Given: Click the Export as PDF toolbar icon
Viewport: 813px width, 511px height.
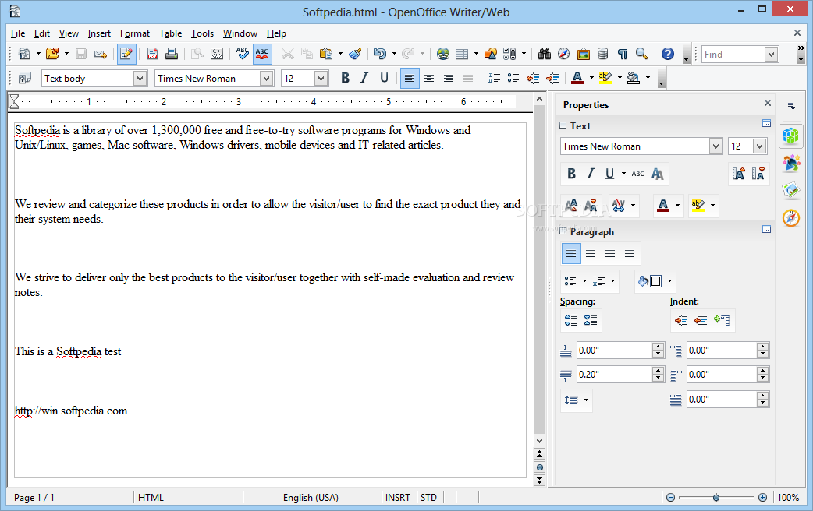Looking at the screenshot, I should [152, 54].
